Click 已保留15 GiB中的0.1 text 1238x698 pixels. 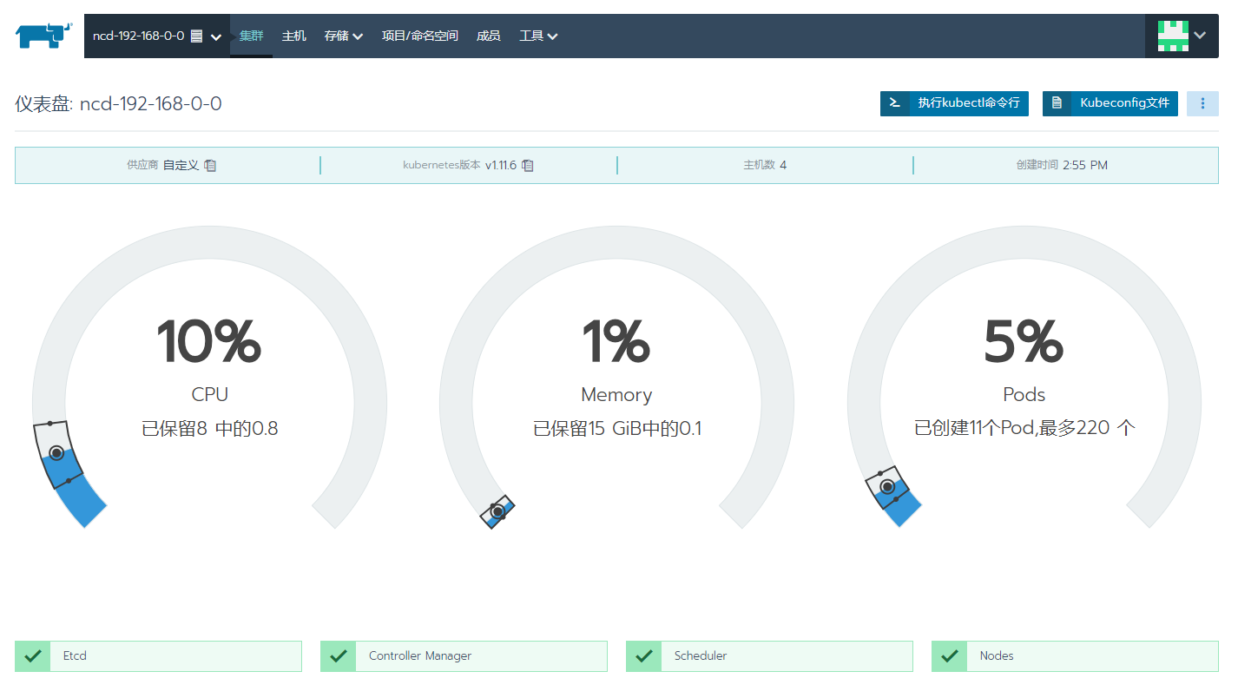coord(617,428)
